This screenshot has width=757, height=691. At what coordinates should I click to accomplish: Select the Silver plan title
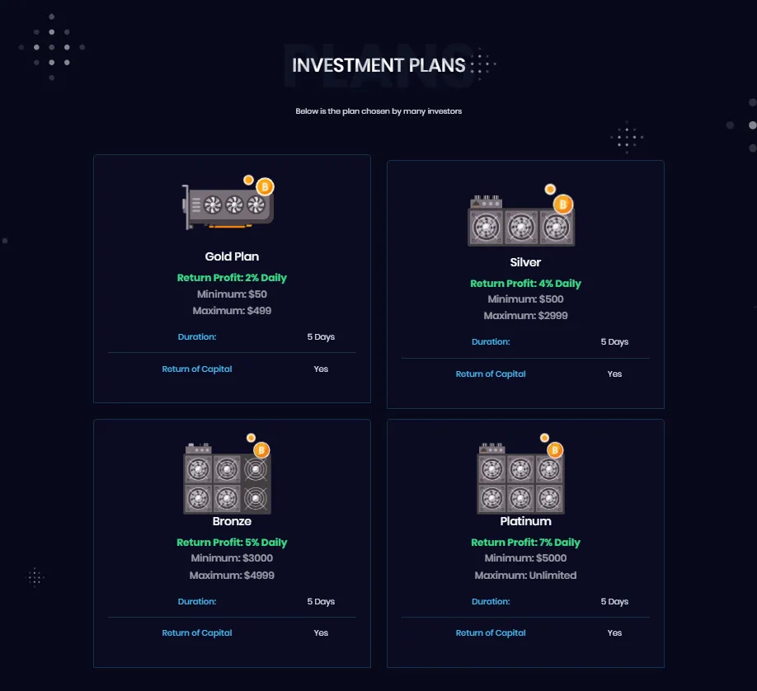click(x=525, y=262)
